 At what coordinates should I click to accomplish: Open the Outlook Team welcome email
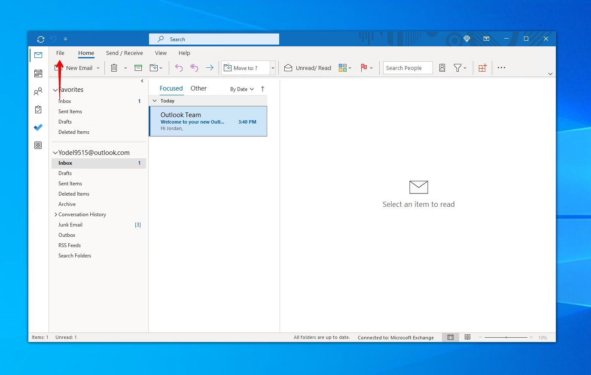point(208,121)
